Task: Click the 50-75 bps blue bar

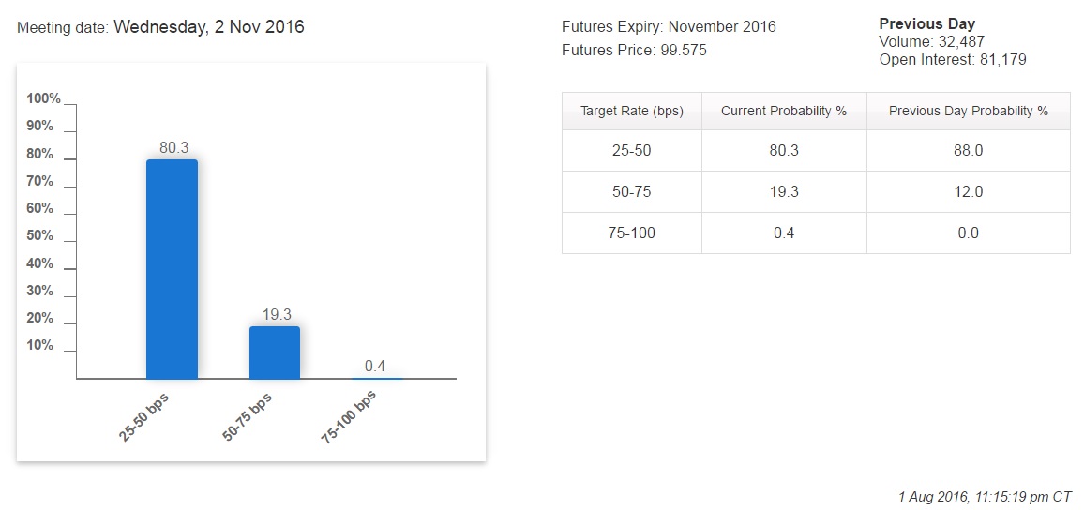Action: coord(275,352)
